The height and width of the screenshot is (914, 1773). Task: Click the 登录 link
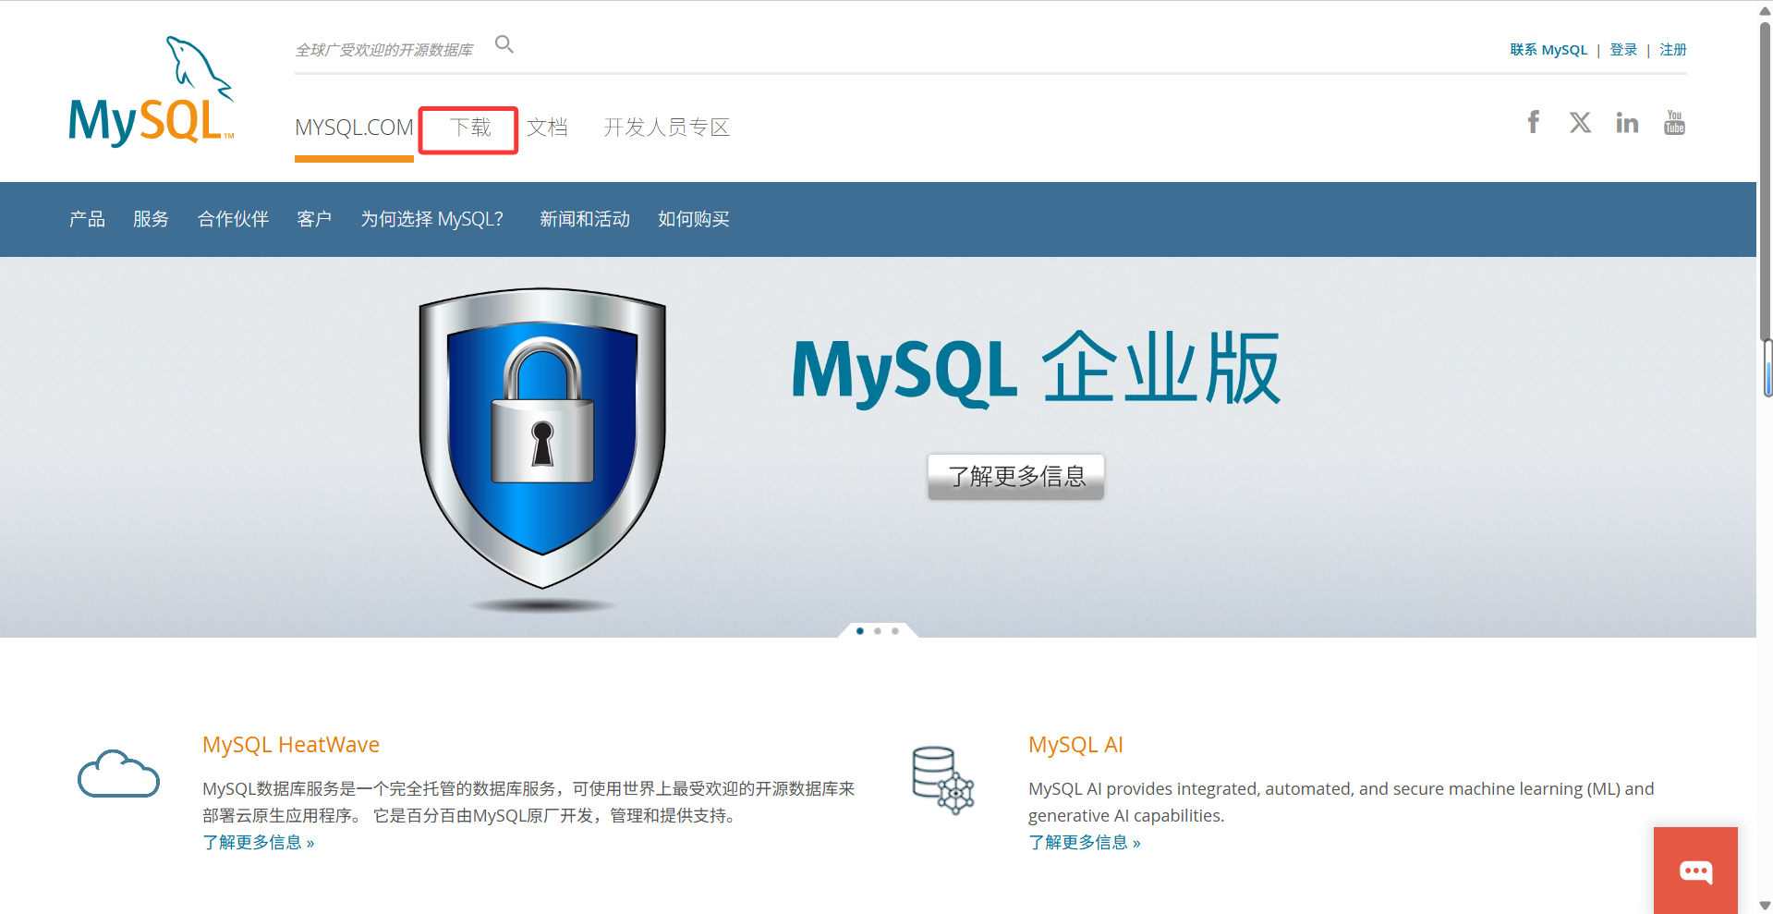point(1623,50)
